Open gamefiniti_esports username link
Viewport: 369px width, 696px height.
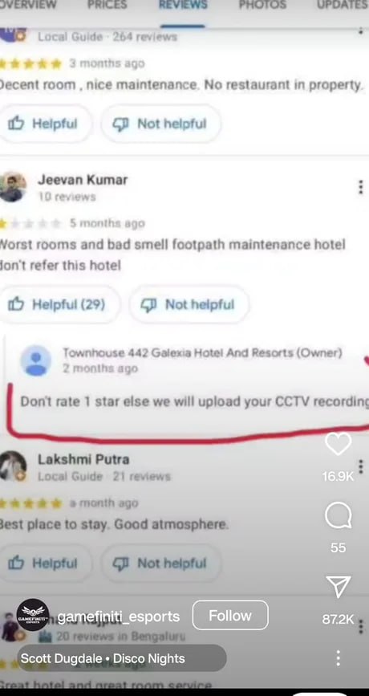119,616
